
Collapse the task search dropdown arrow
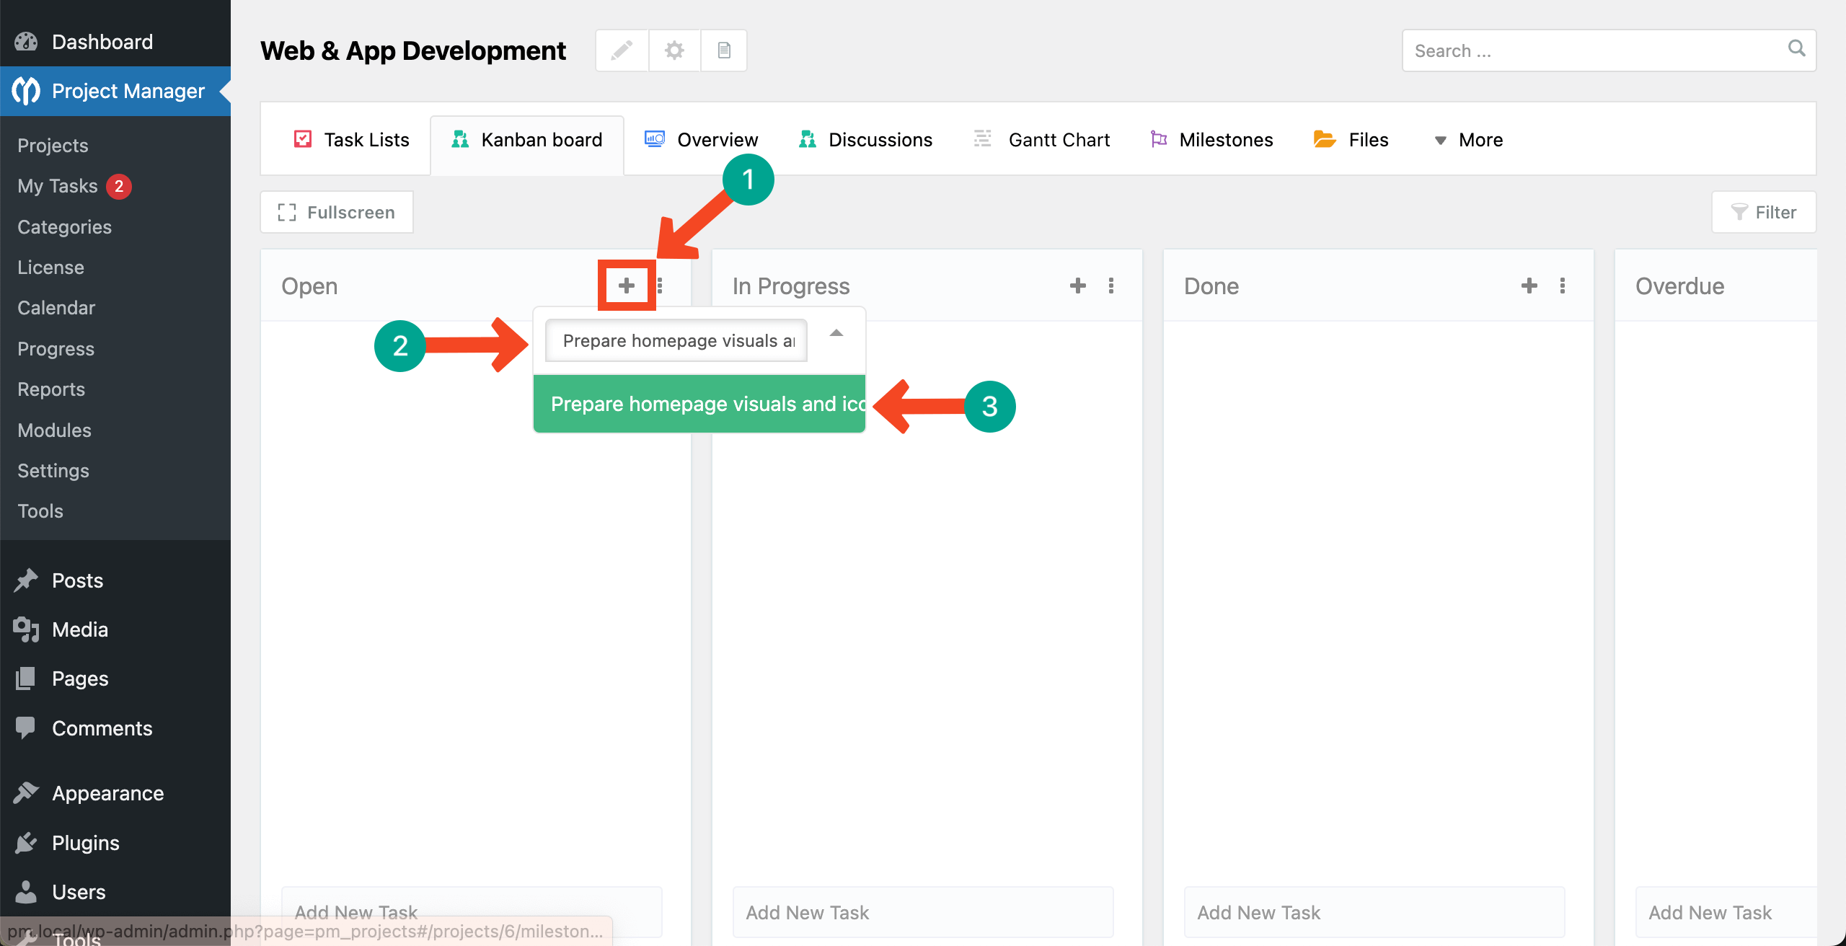(x=836, y=333)
